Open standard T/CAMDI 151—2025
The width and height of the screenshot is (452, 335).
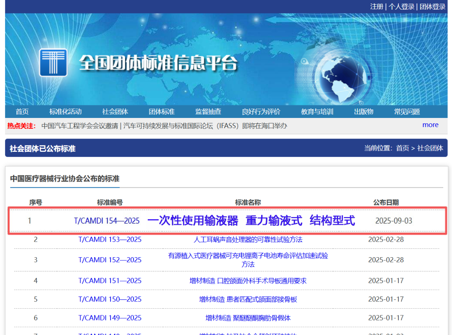pos(110,281)
